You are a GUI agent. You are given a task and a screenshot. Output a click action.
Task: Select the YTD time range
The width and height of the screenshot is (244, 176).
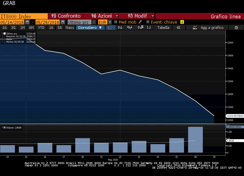tap(41, 28)
